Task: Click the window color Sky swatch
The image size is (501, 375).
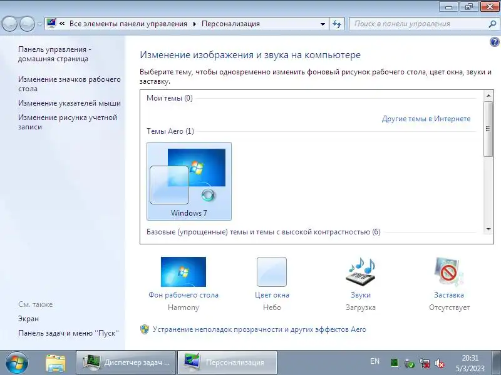Action: tap(272, 272)
